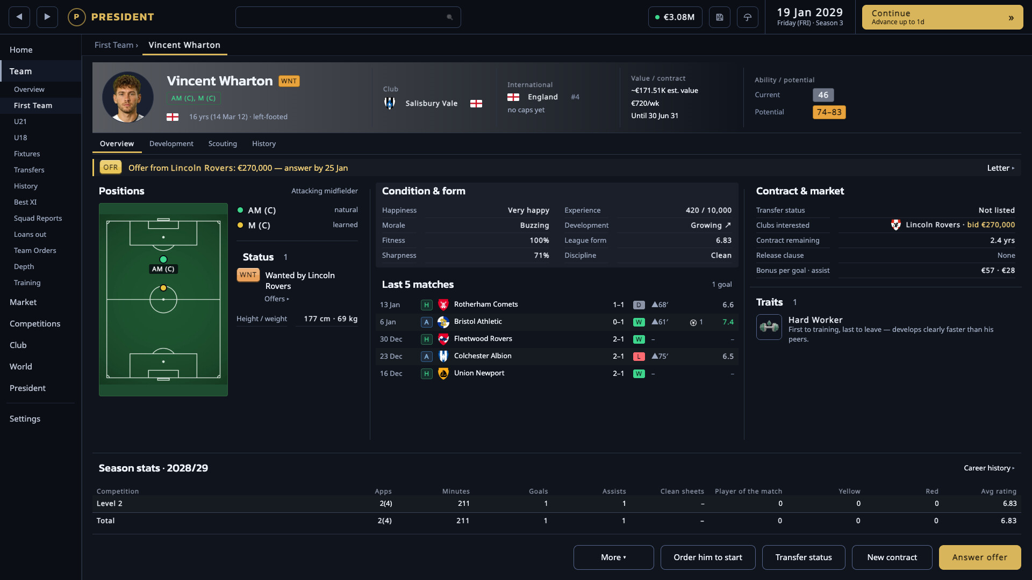The width and height of the screenshot is (1032, 580).
Task: Switch to the Development tab
Action: [x=171, y=144]
